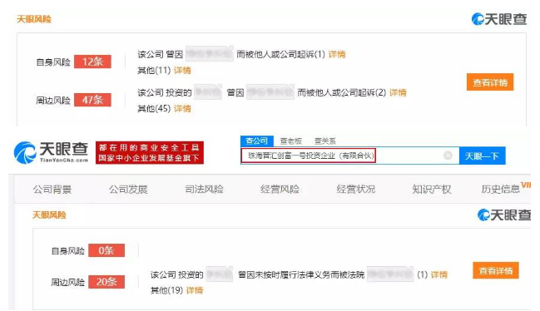
Task: Open 详情 link next to 其他(11)
Action: pos(182,71)
